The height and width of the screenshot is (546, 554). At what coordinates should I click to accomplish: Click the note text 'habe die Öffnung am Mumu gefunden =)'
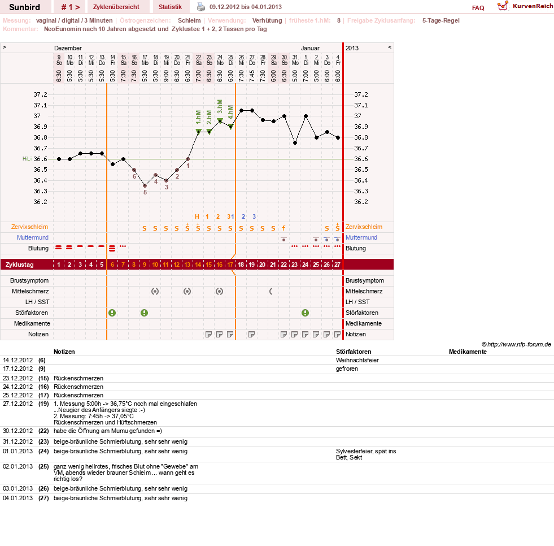pyautogui.click(x=108, y=431)
